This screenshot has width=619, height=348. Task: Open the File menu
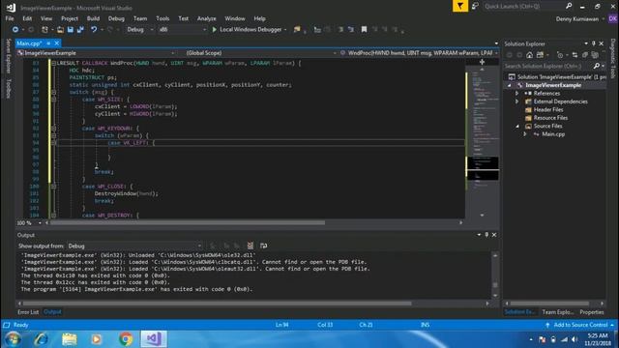[10, 18]
